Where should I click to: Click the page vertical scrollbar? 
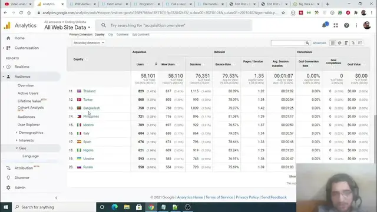click(375, 139)
